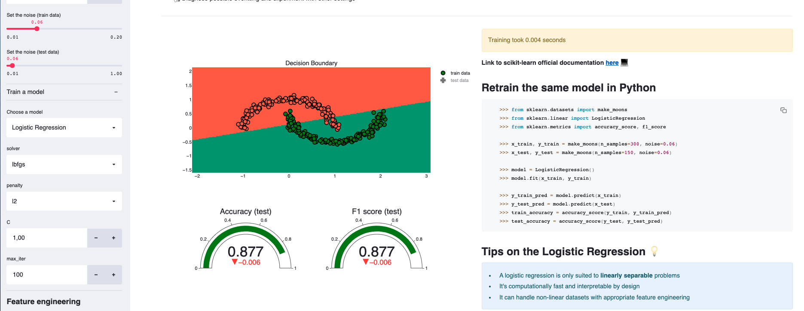Decrease C value with minus button
This screenshot has width=804, height=311.
pos(96,238)
